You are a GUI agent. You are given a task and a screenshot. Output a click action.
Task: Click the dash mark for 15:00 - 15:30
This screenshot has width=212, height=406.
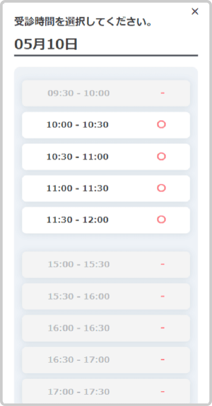coord(162,264)
